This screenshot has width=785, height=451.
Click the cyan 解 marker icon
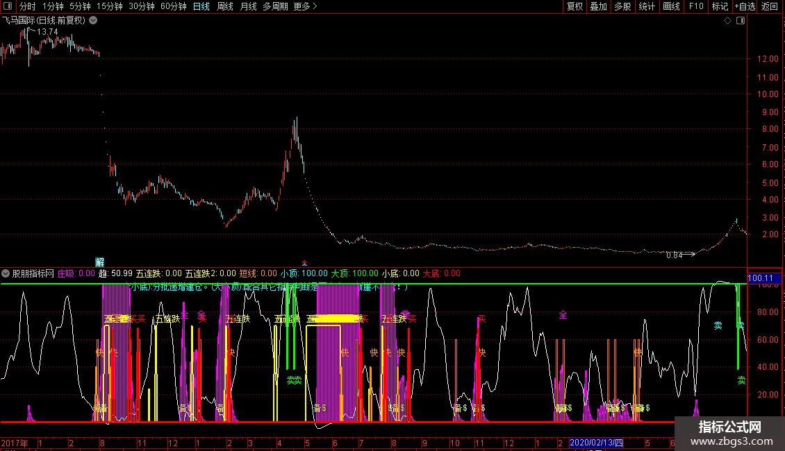tap(99, 262)
